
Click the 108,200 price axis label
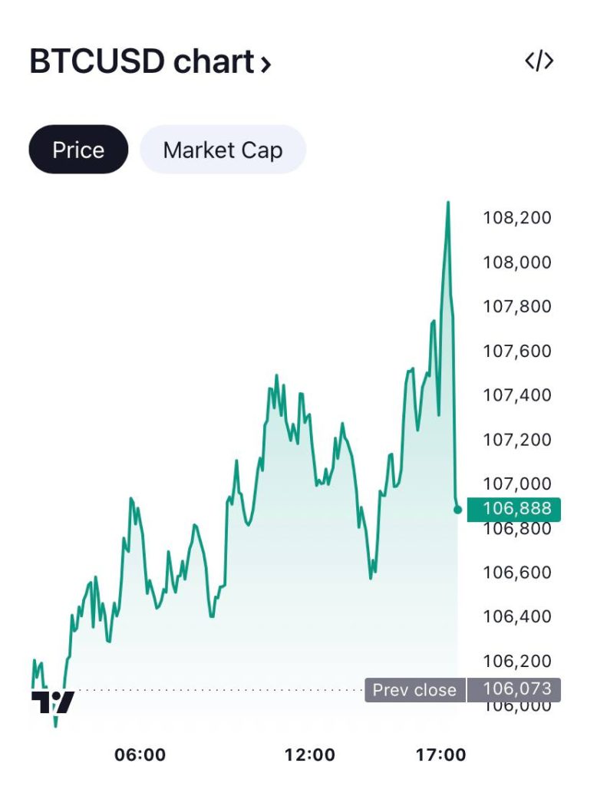tap(516, 218)
